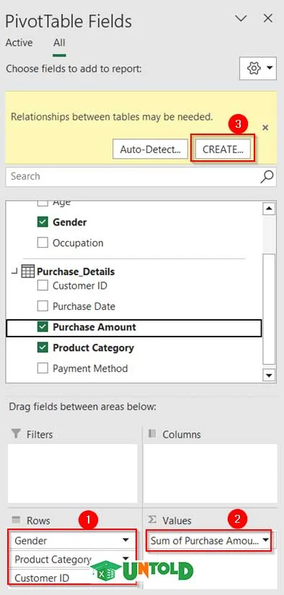Uncheck the Gender field checkbox
The height and width of the screenshot is (595, 284).
click(x=43, y=222)
